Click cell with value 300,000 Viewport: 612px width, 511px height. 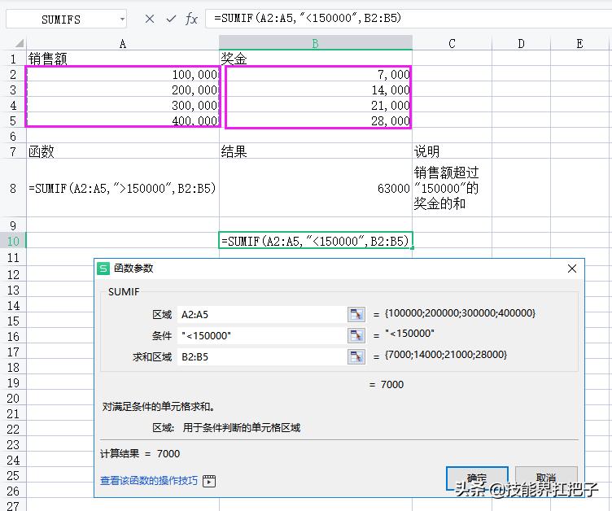(123, 106)
